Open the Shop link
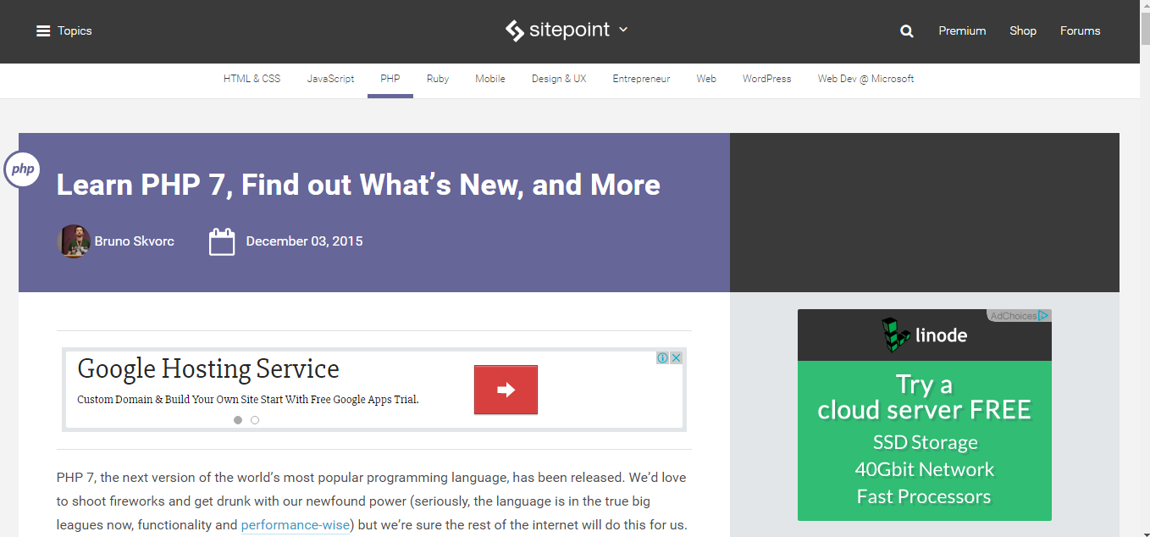This screenshot has width=1150, height=537. (x=1023, y=31)
